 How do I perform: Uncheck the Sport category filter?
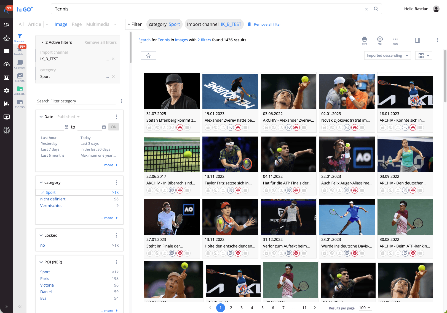click(x=79, y=192)
